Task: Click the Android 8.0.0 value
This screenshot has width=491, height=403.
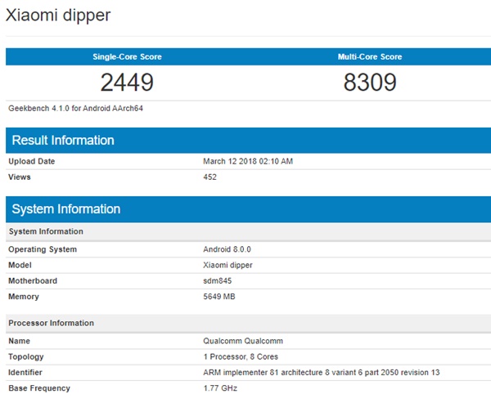Action: pyautogui.click(x=227, y=249)
